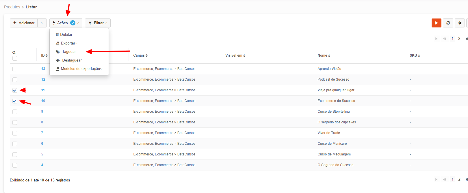The height and width of the screenshot is (193, 468).
Task: Expand the Modelos de exportação submenu
Action: (x=81, y=69)
